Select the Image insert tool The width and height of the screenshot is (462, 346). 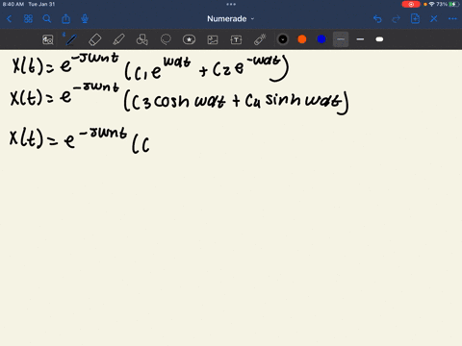213,39
